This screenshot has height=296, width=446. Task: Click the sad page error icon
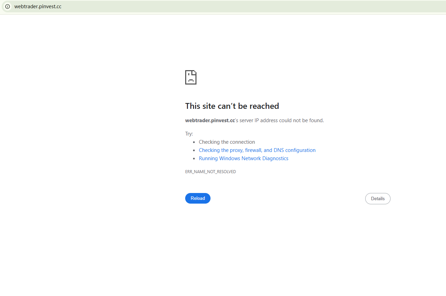(191, 77)
